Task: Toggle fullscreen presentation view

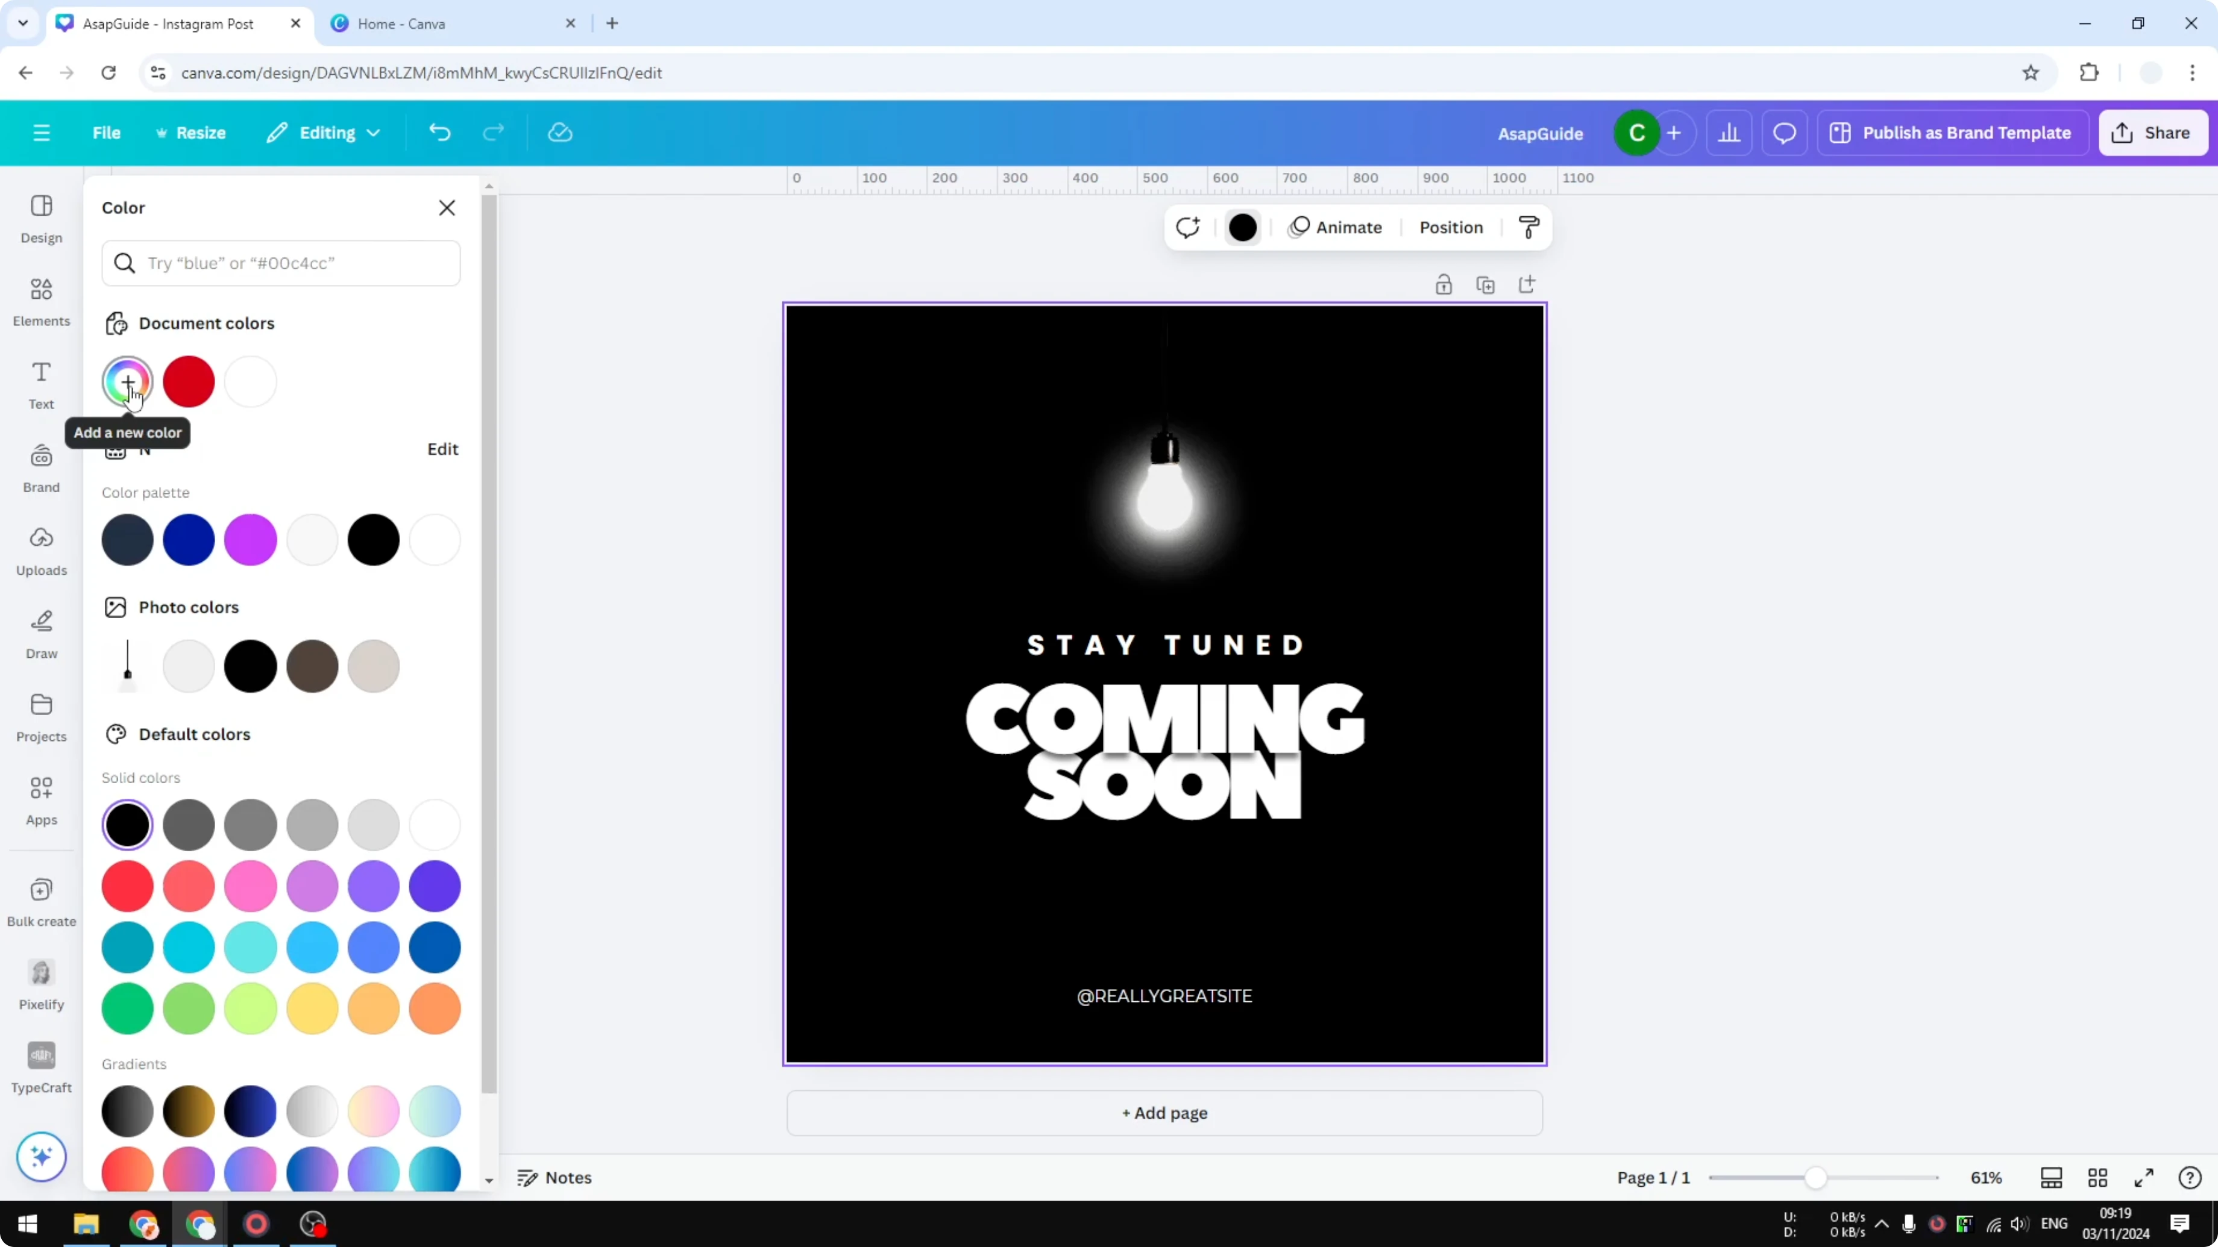Action: coord(2143,1177)
